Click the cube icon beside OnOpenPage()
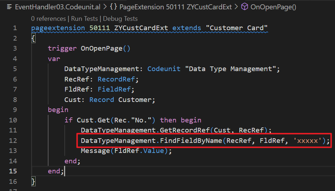This screenshot has height=191, width=335. point(245,7)
